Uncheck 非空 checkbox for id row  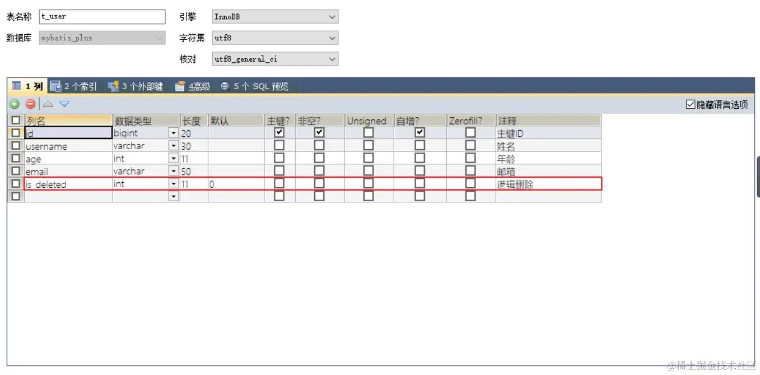319,133
